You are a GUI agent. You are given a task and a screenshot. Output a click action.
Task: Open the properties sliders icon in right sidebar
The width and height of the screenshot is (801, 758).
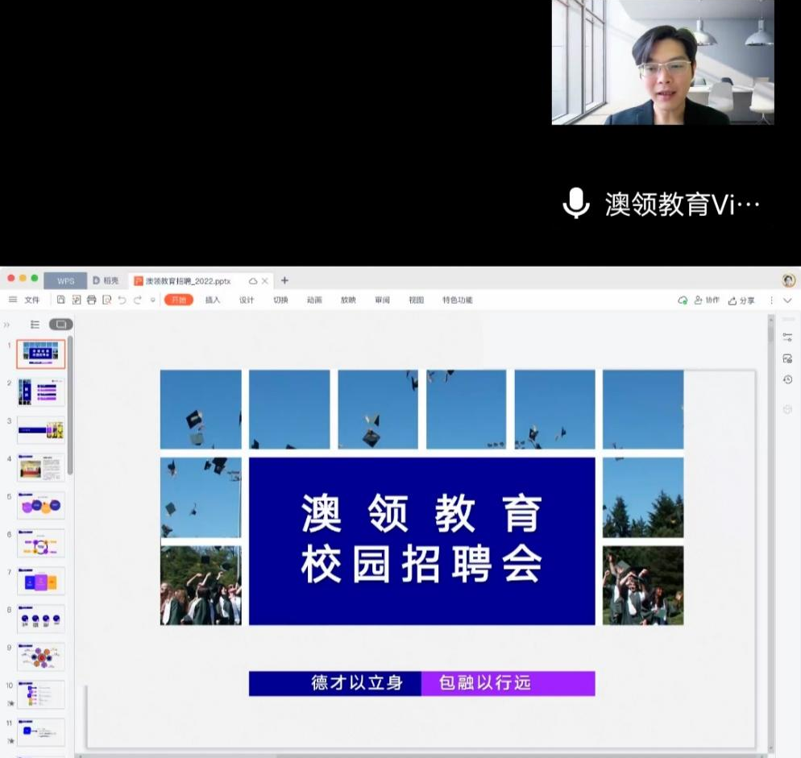point(787,338)
